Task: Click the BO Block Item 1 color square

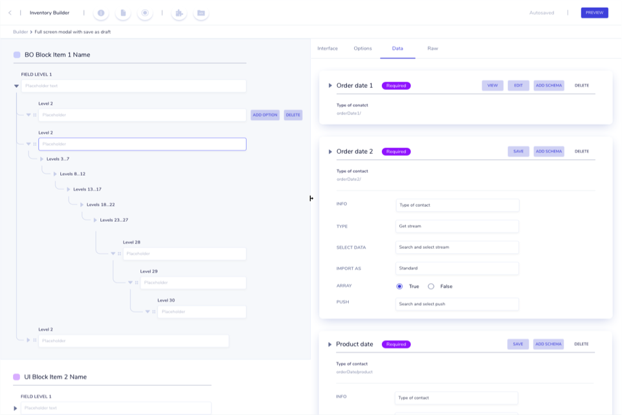Action: (17, 55)
